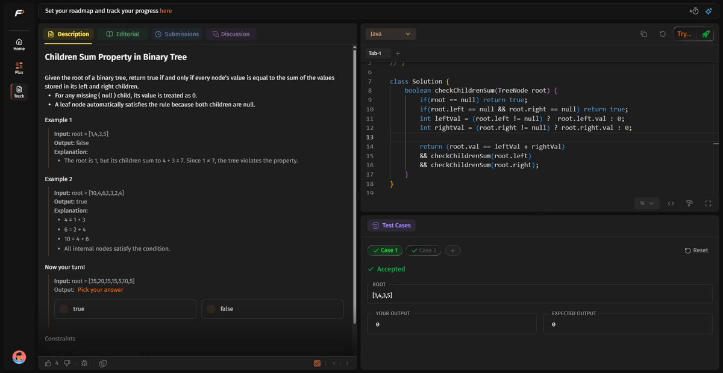
Task: Click the code brackets icon below the editor
Action: pos(671,203)
